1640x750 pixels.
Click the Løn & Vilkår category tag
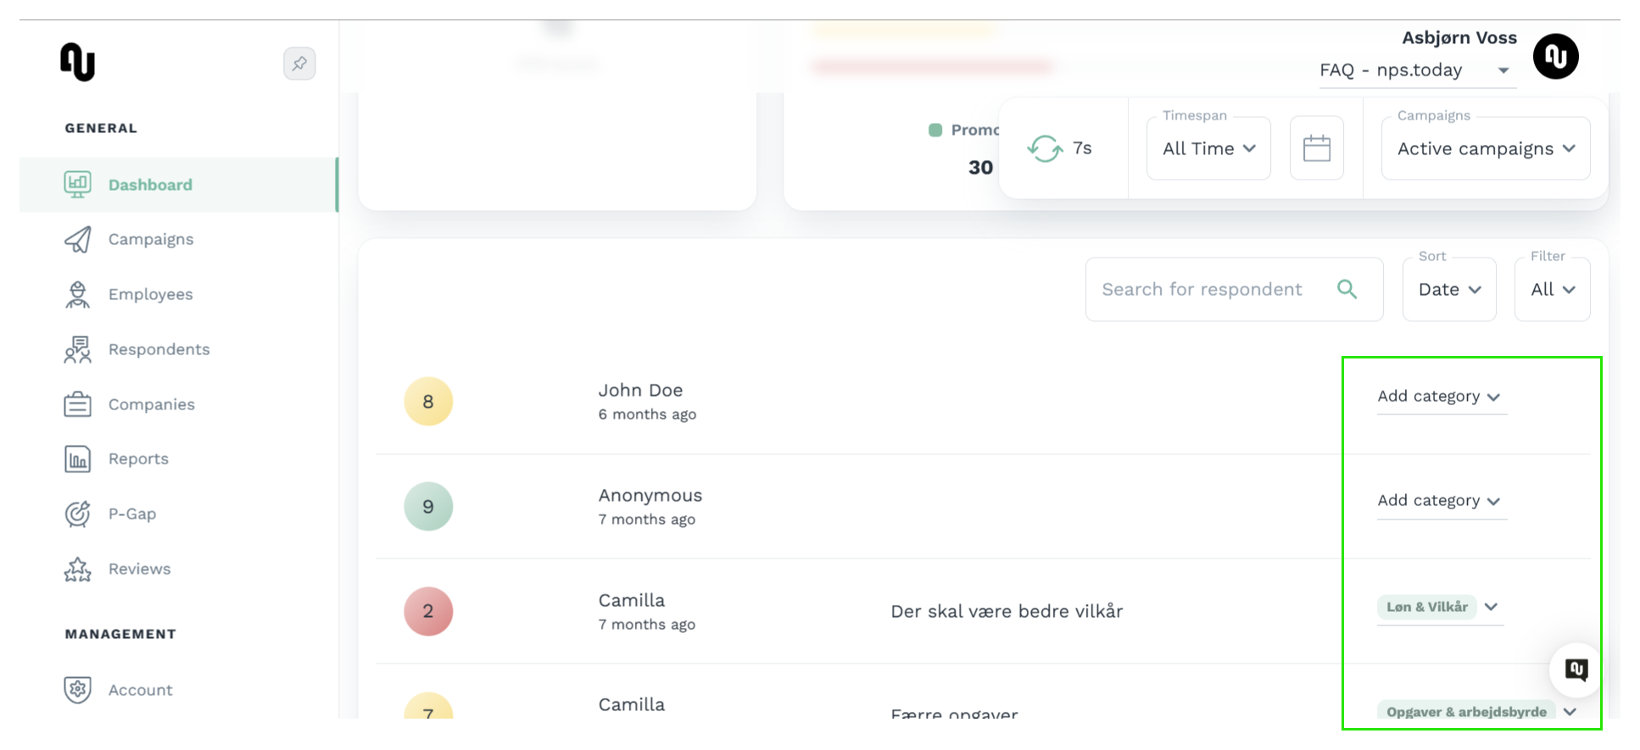(x=1426, y=607)
